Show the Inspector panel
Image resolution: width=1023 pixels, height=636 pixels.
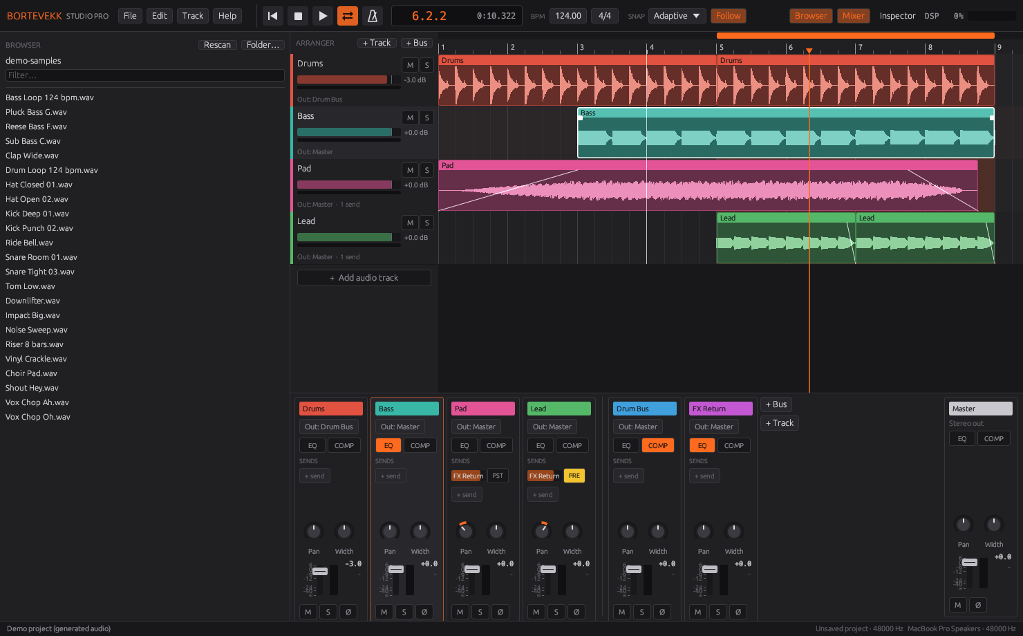[897, 16]
